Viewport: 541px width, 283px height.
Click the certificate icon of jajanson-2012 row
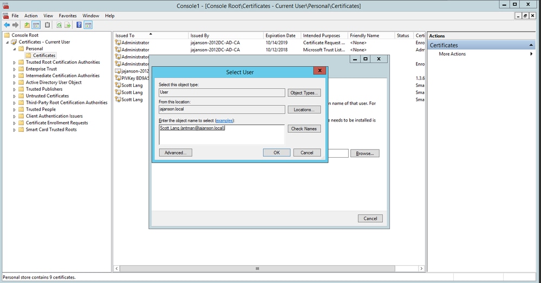pos(118,71)
